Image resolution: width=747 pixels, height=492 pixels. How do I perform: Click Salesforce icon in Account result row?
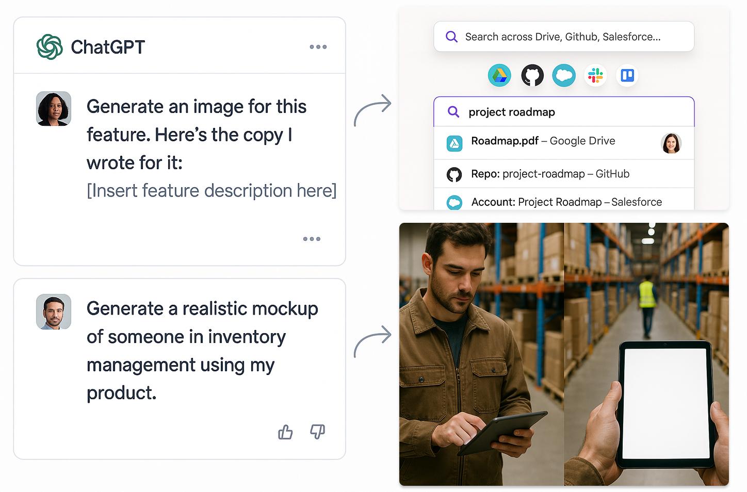tap(454, 203)
